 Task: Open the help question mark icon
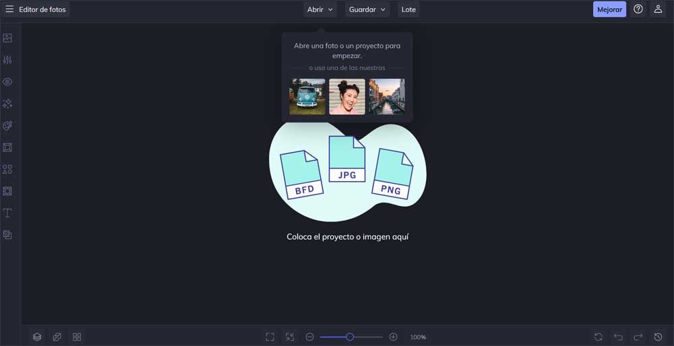click(638, 9)
